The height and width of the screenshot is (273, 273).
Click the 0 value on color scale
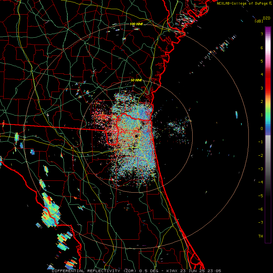pyautogui.click(x=262, y=129)
